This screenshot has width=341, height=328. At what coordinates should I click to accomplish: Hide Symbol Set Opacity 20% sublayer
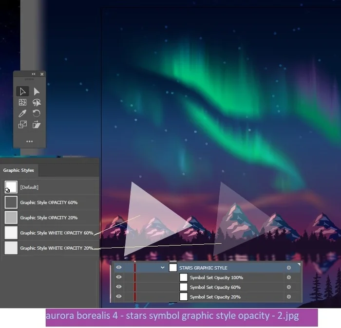(x=119, y=296)
